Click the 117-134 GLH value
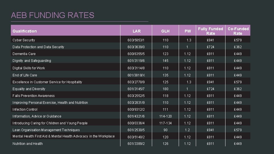The image size is (274, 154). (165, 123)
